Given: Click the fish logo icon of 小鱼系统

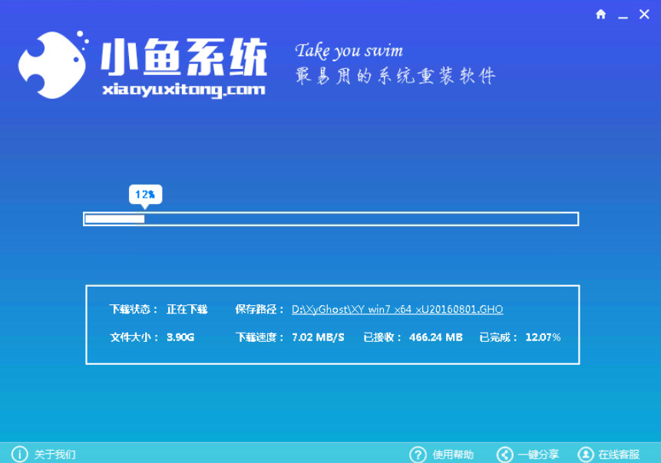Looking at the screenshot, I should point(50,65).
